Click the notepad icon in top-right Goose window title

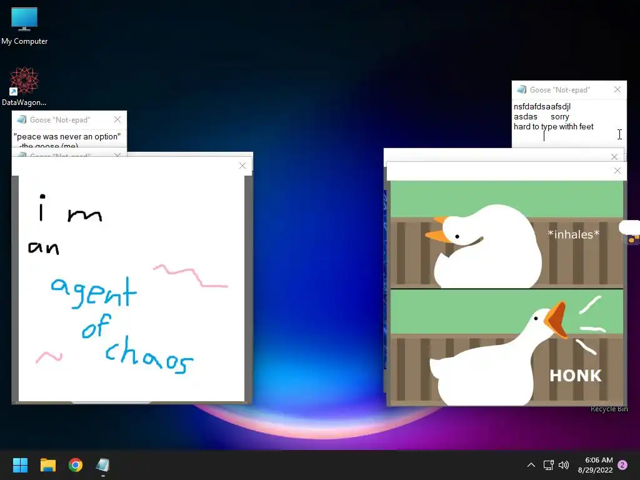[521, 89]
